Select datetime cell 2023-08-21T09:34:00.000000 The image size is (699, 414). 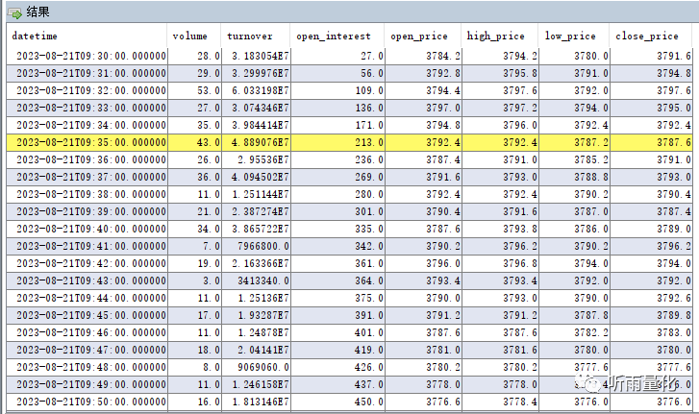click(x=87, y=125)
